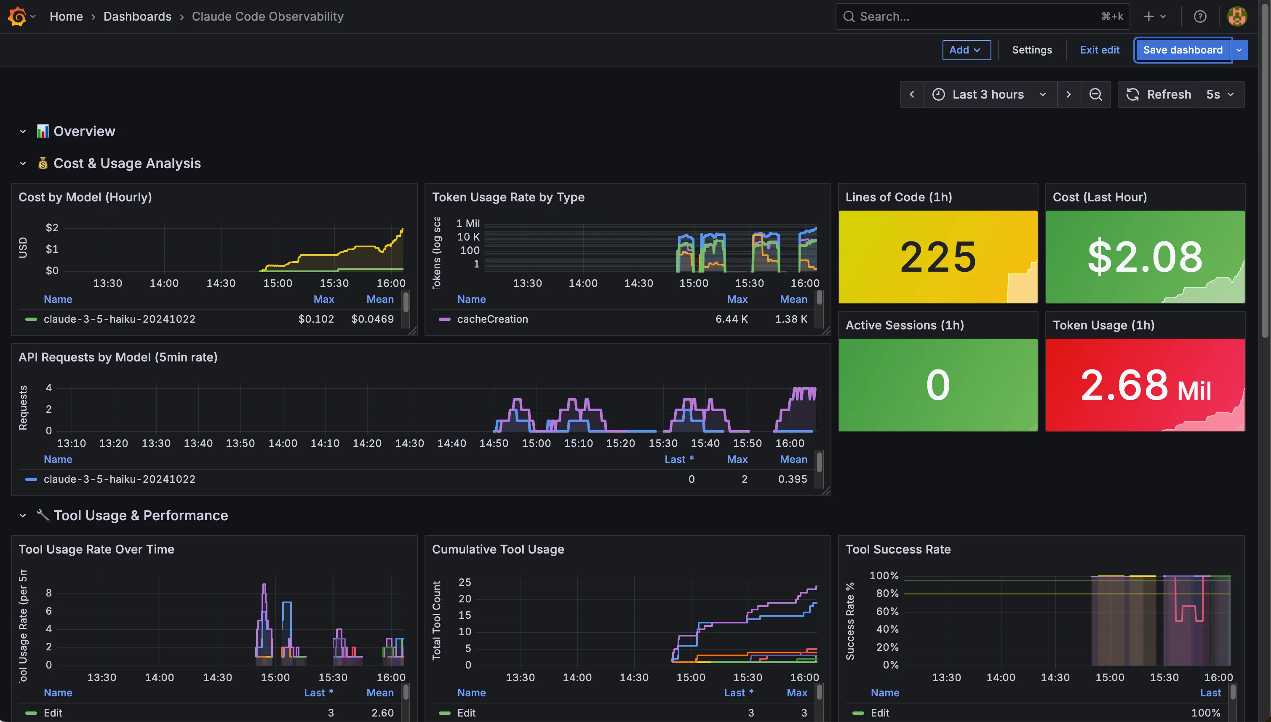Toggle cacheCreation series in Token Usage legend

[492, 319]
